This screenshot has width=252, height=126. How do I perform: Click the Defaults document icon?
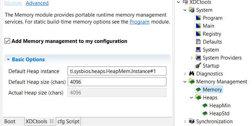click(x=198, y=42)
